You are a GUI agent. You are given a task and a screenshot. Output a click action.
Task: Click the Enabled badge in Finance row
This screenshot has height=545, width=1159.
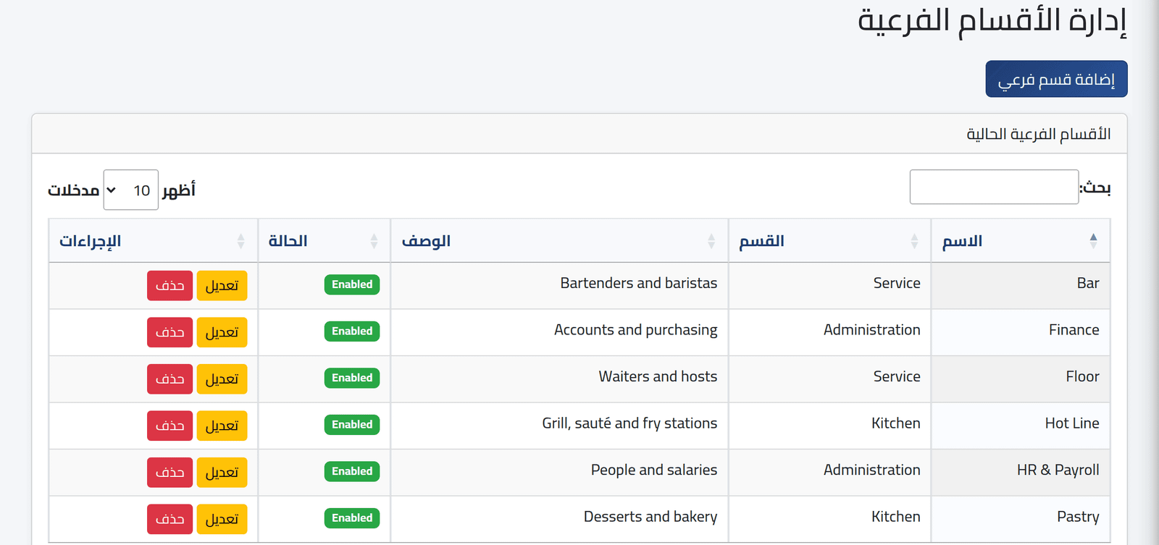pos(352,331)
